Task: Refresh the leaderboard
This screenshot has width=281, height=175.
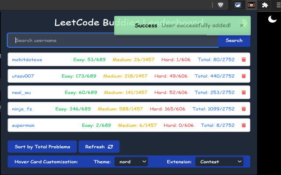Action: pos(99,147)
